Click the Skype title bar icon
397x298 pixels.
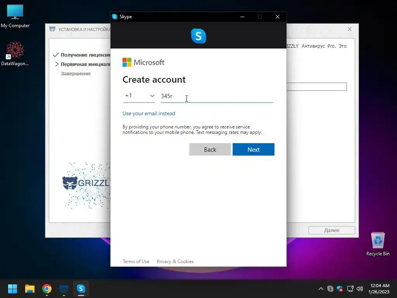[x=115, y=17]
